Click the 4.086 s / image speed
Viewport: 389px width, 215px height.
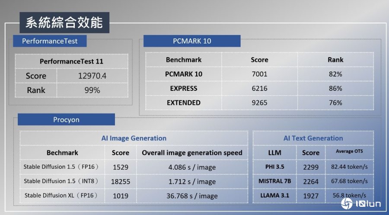coord(191,167)
